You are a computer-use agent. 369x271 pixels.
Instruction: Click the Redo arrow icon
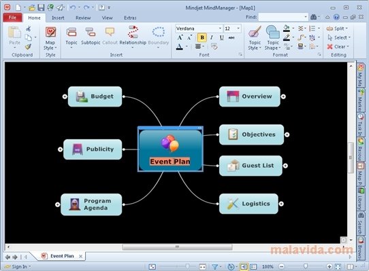(86, 7)
